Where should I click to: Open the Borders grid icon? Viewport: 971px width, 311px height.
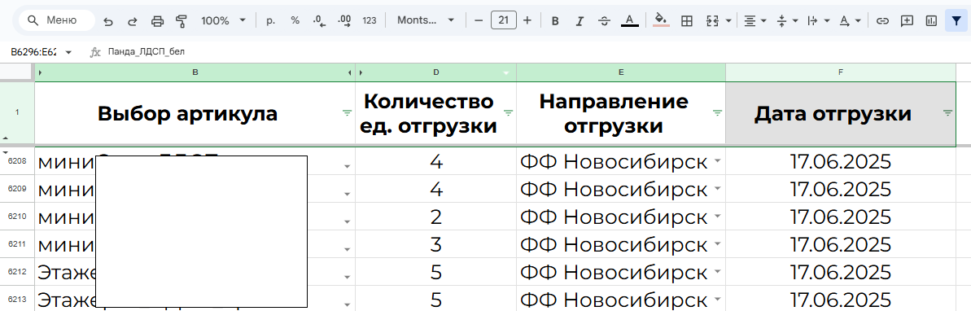click(x=686, y=20)
